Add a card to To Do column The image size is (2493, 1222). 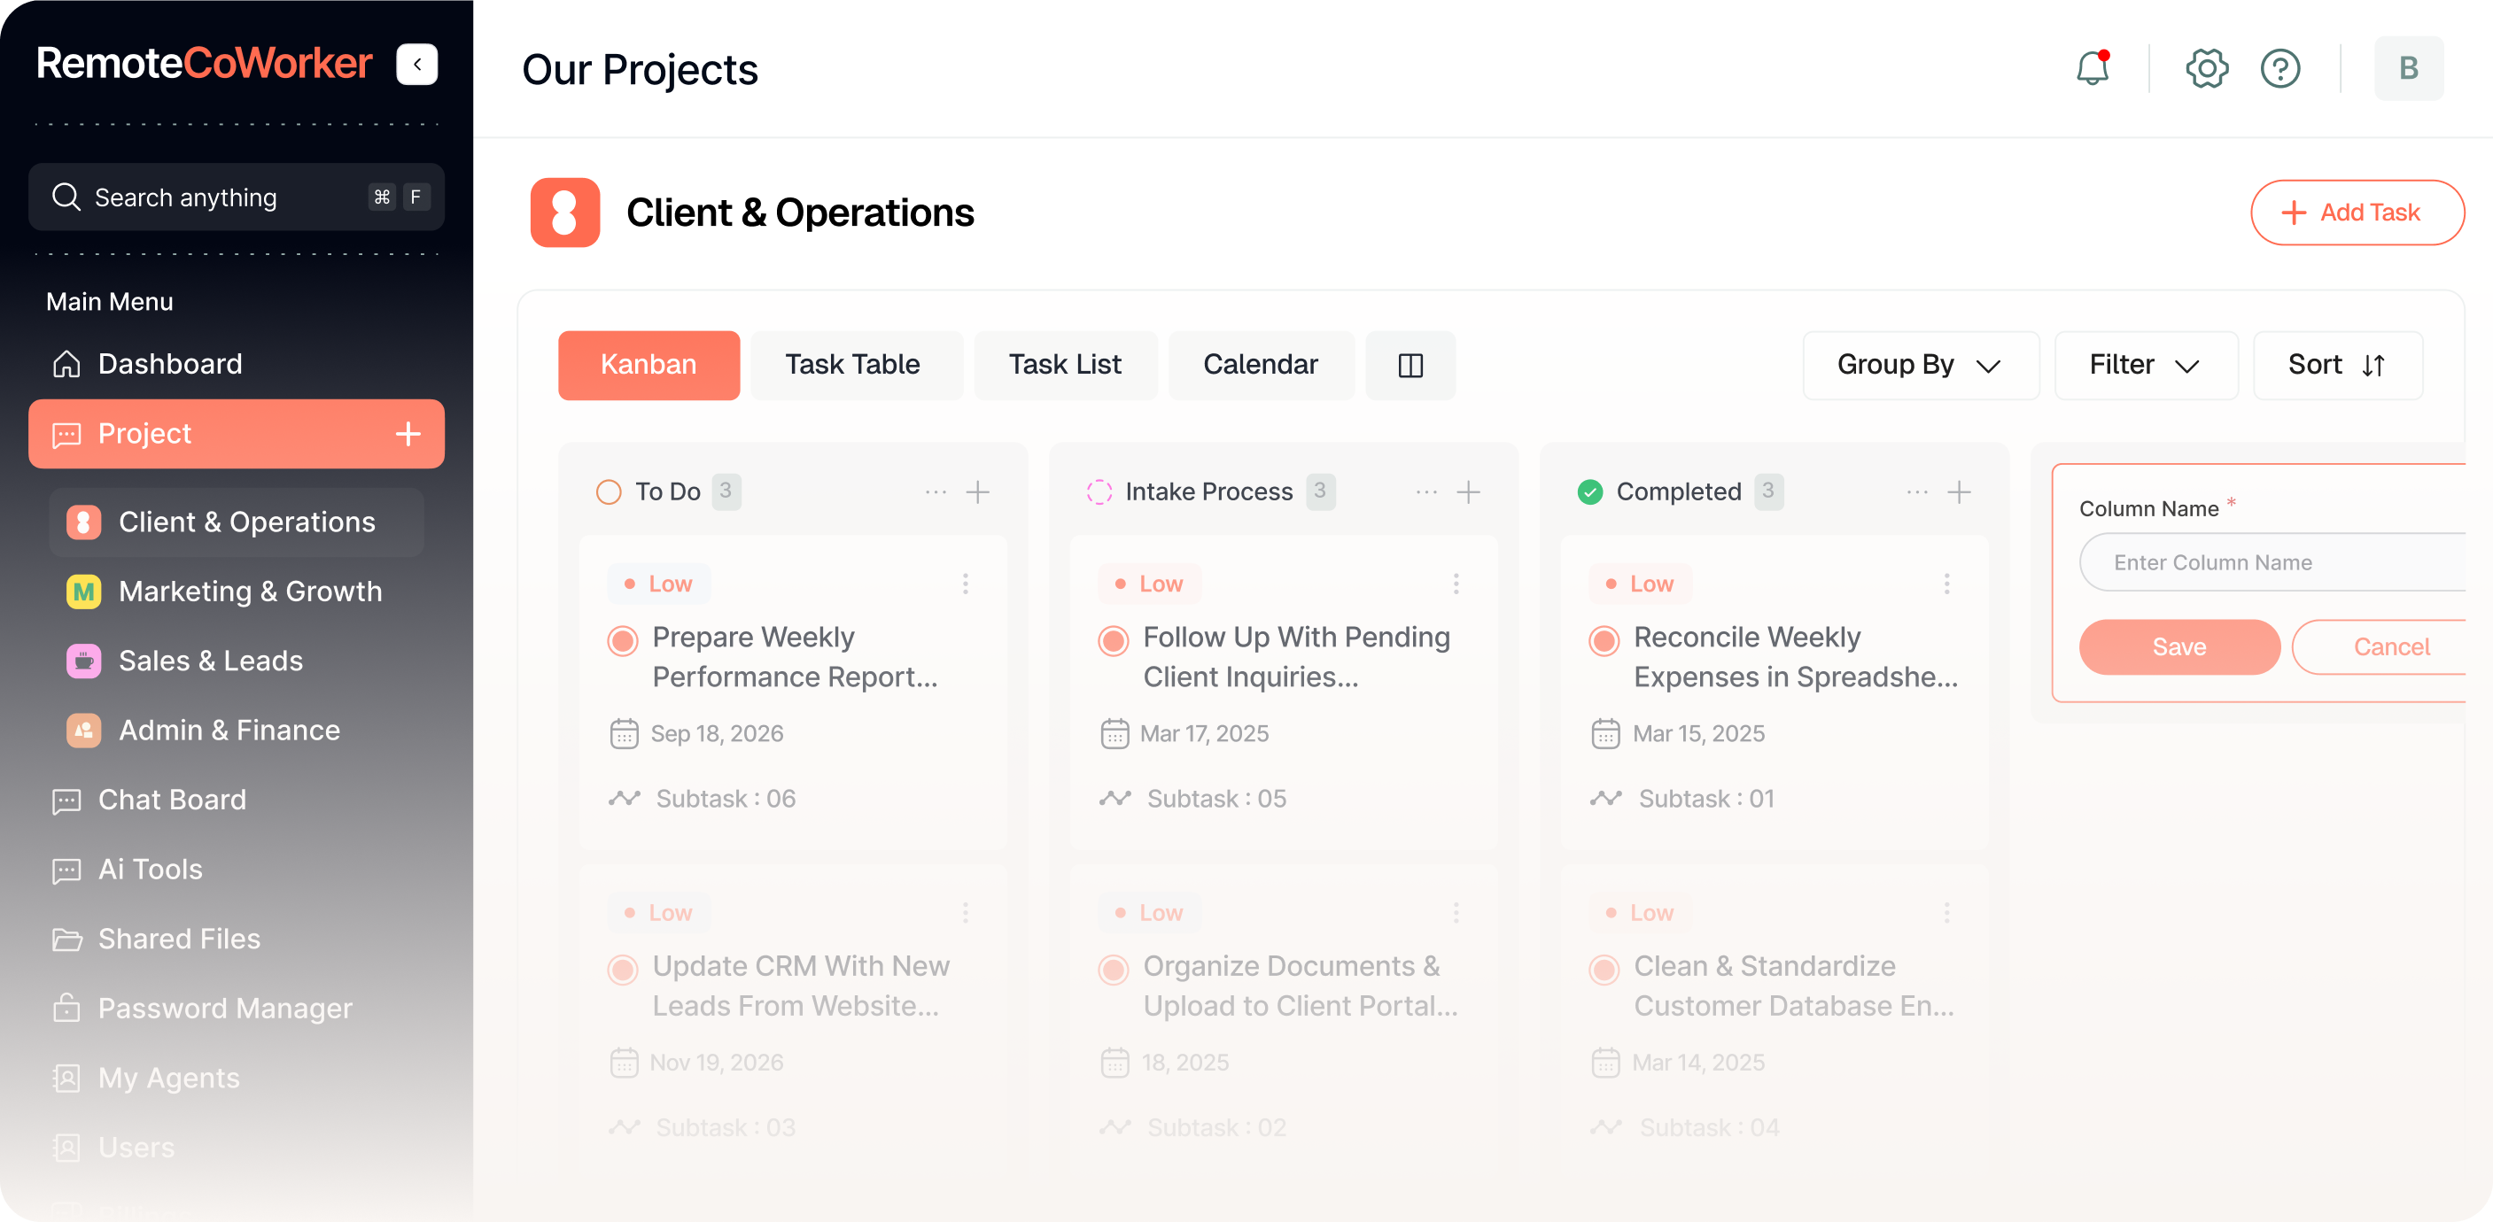coord(977,491)
